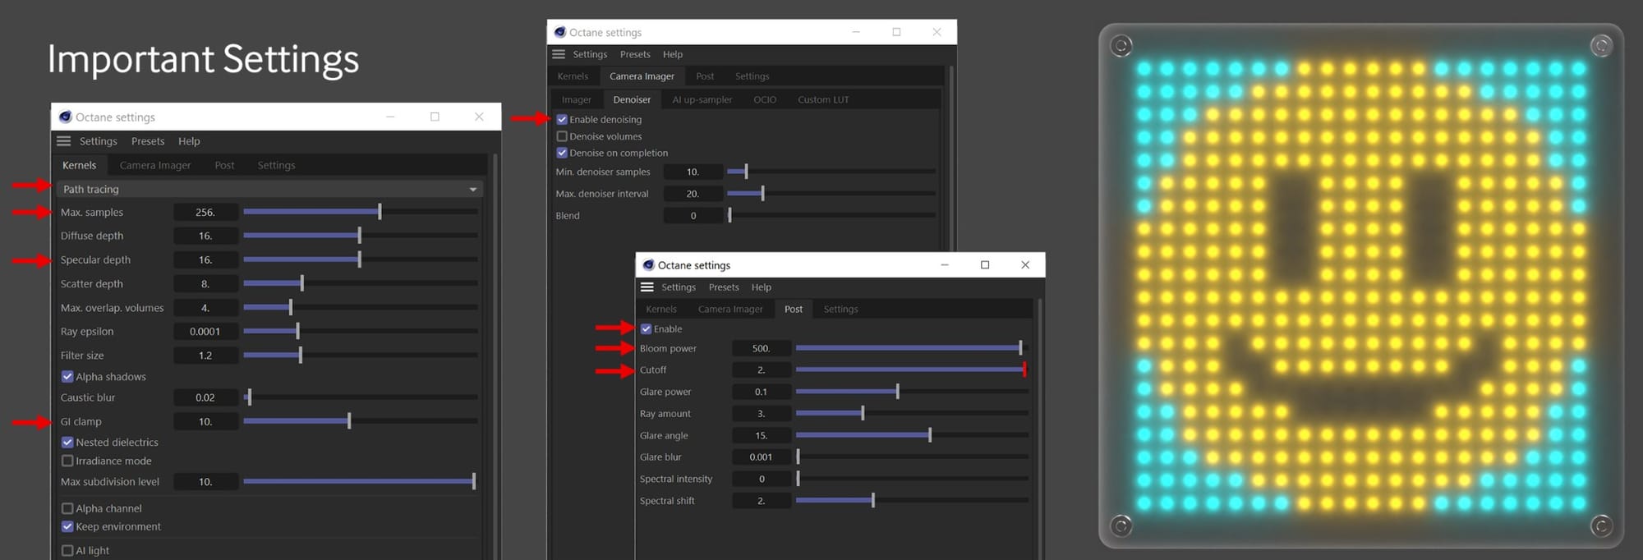1643x560 pixels.
Task: Click Bloom power value field 500
Action: click(762, 348)
